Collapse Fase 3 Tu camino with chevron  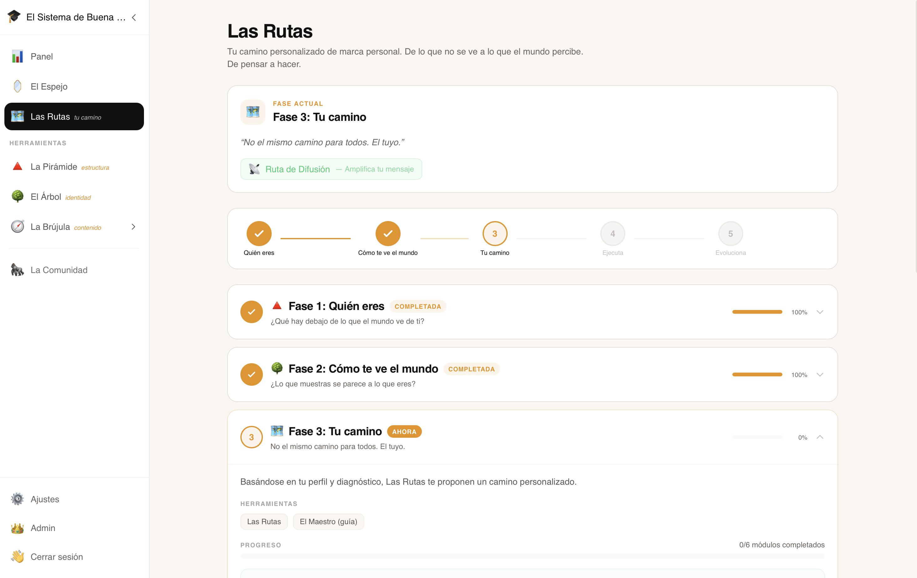[x=820, y=437]
